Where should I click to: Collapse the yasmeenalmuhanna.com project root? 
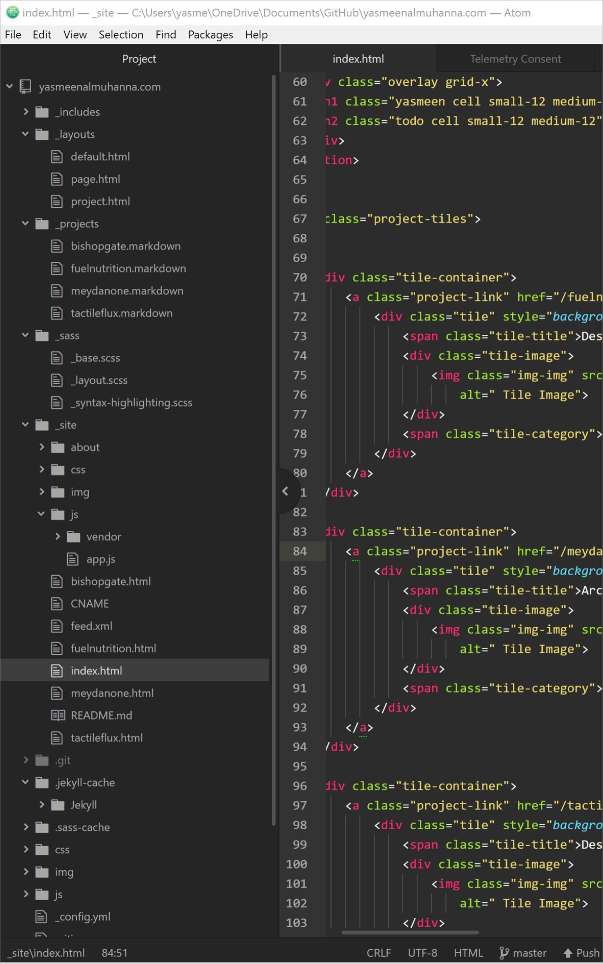click(x=10, y=86)
